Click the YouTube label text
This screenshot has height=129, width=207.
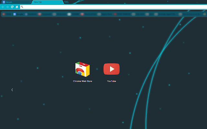[112, 81]
